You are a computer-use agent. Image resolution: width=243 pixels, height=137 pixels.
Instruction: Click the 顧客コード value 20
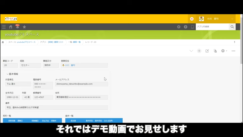pos(10,65)
